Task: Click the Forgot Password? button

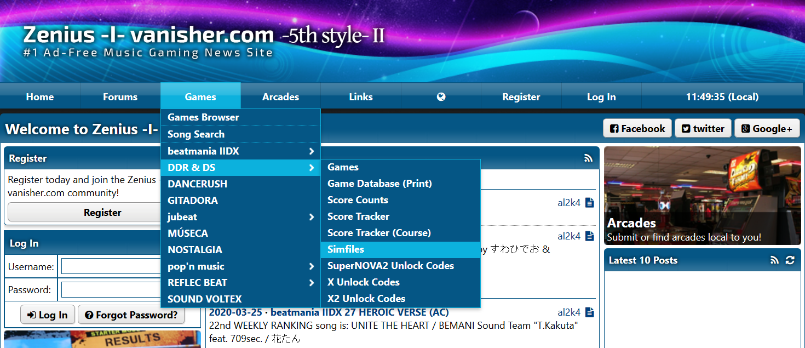Action: click(x=131, y=315)
